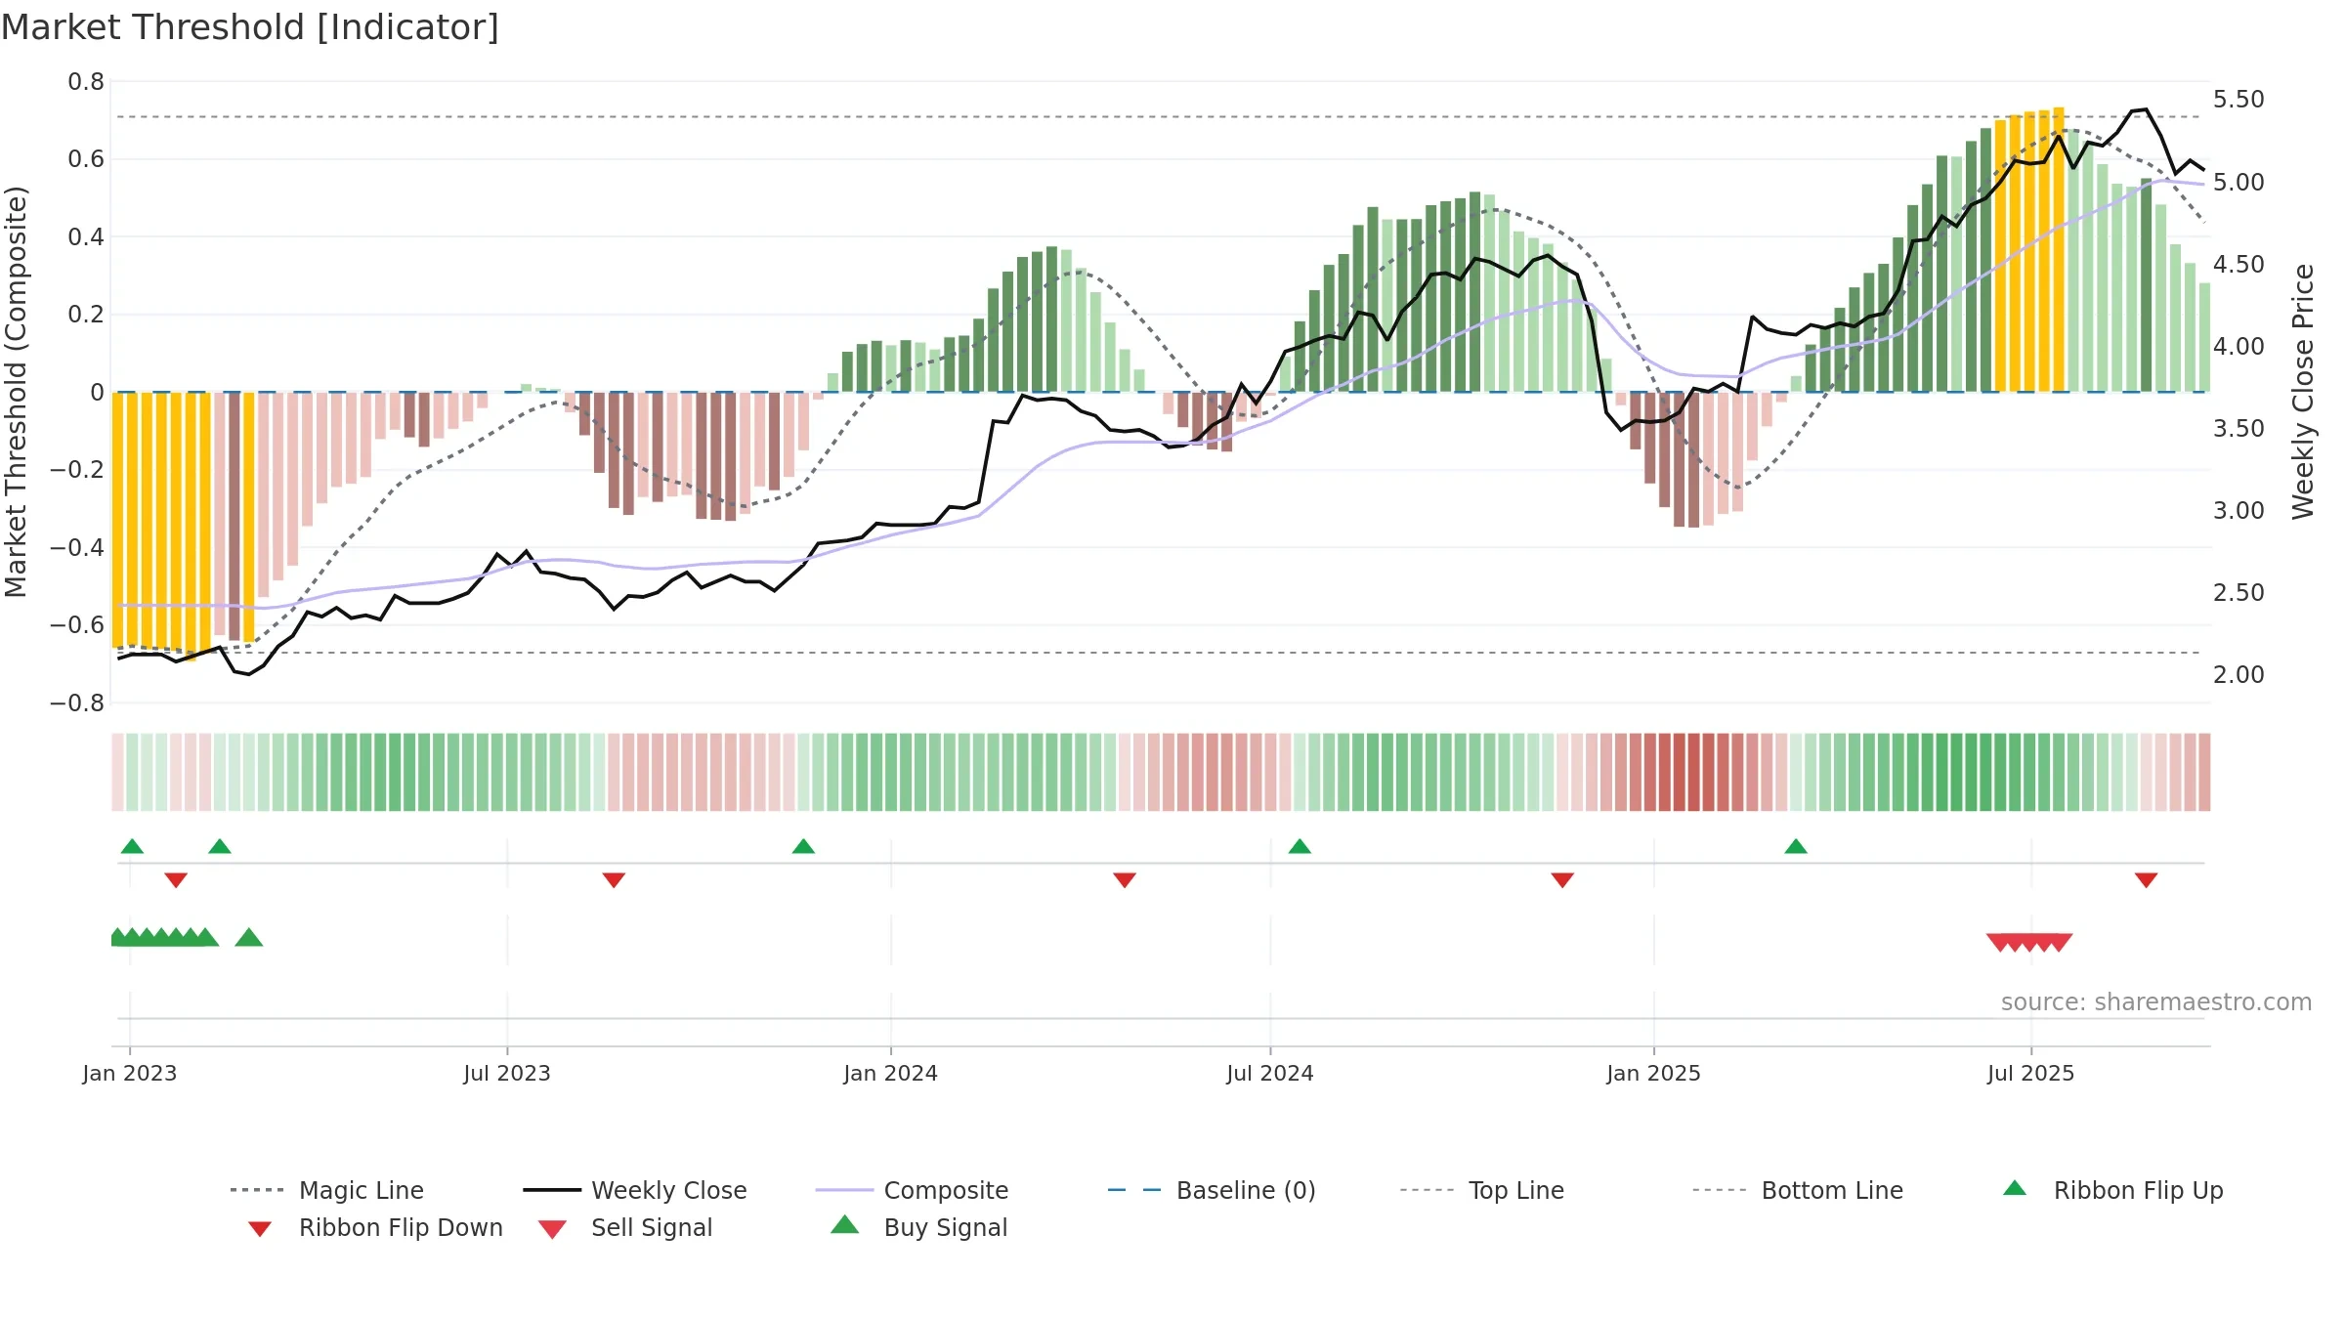Toggle the Sell Signal legend entry
This screenshot has width=2345, height=1319.
tap(625, 1227)
